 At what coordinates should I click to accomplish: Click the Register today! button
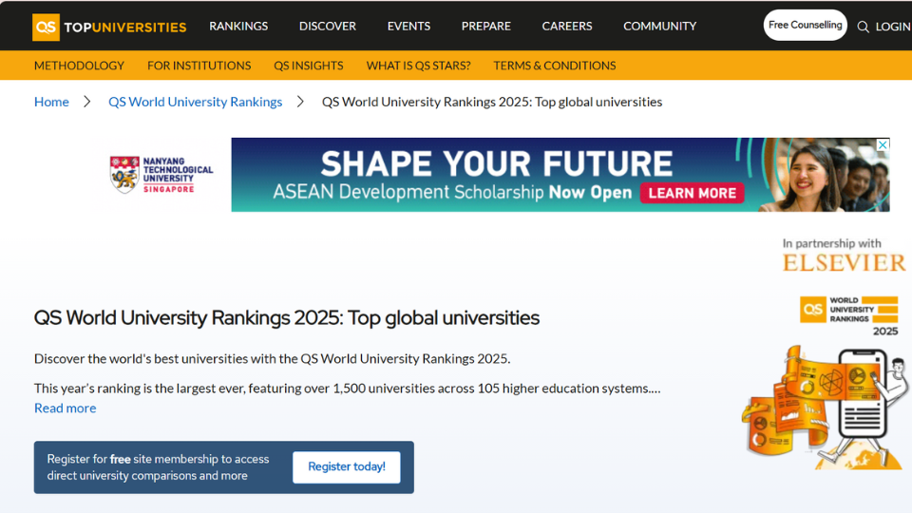click(x=347, y=466)
